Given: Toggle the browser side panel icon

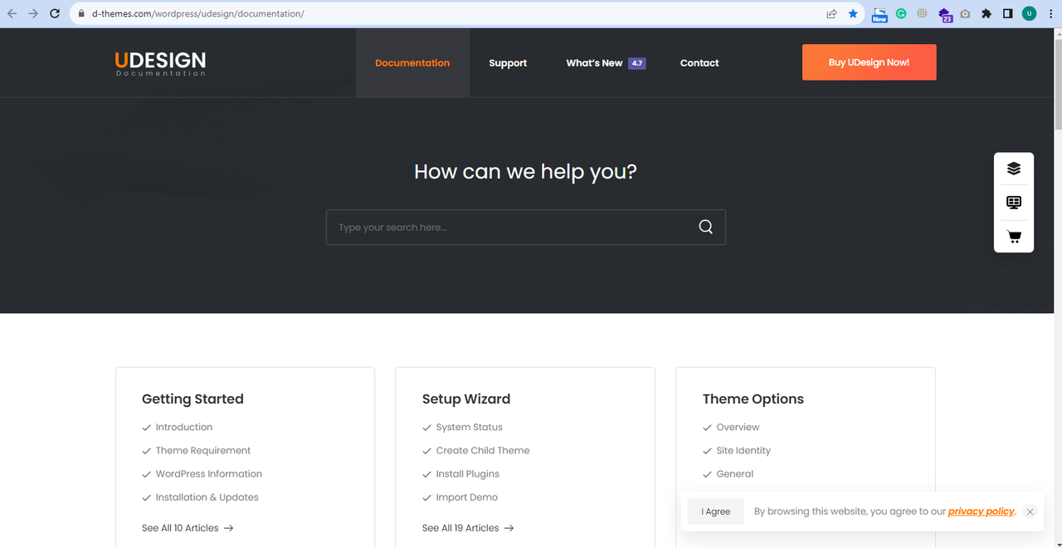Looking at the screenshot, I should click(1008, 13).
